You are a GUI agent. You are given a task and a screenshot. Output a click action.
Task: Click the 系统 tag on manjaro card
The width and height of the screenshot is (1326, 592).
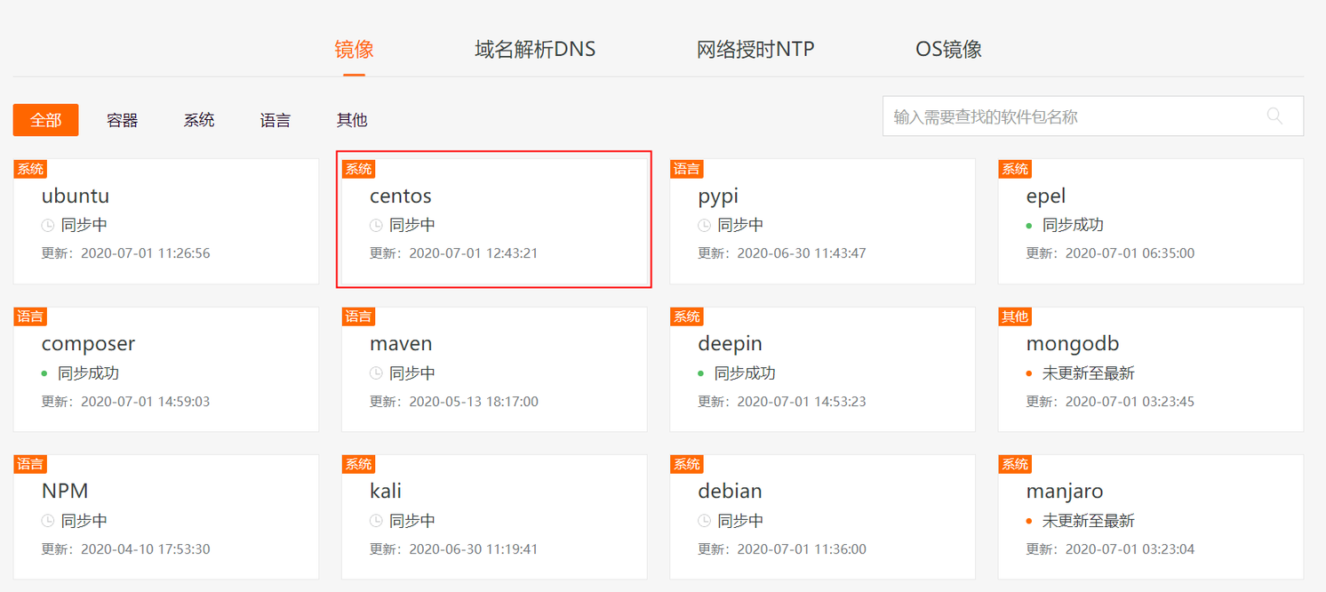pos(1015,464)
